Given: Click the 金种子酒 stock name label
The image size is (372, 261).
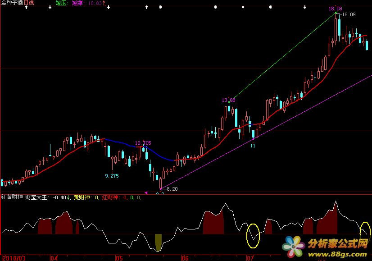Looking at the screenshot, I should (x=12, y=3).
